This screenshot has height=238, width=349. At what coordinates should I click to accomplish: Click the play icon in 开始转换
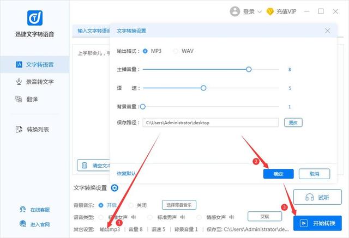pyautogui.click(x=304, y=223)
